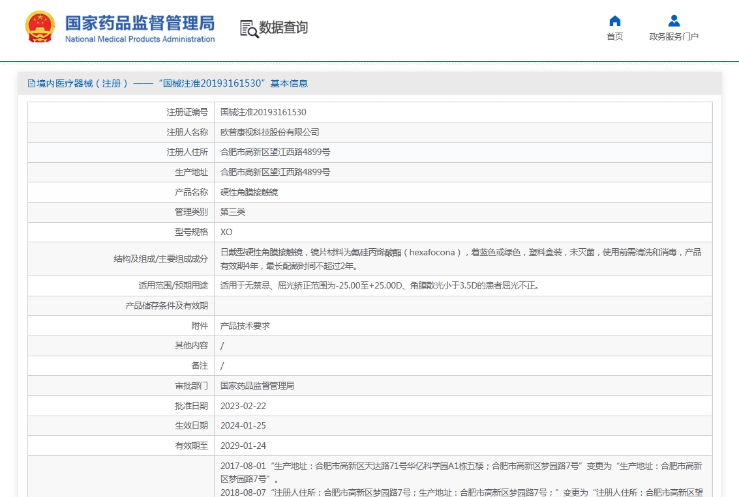Select the slash value in 备注 row
This screenshot has width=739, height=497.
click(x=222, y=365)
